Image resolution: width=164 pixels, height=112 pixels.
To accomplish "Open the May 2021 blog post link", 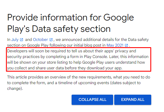I will tap(115, 45).
